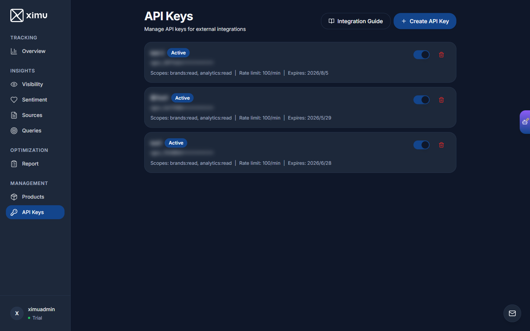Image resolution: width=530 pixels, height=331 pixels.
Task: Switch off the key expiring 2026/6/28
Action: click(x=421, y=145)
